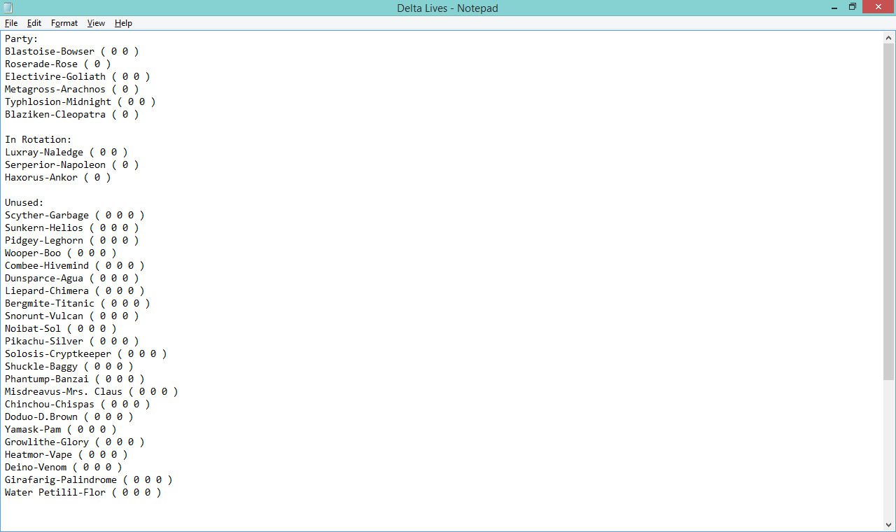896x532 pixels.
Task: Click the 'Sunkern-Helios' line
Action: (x=72, y=228)
